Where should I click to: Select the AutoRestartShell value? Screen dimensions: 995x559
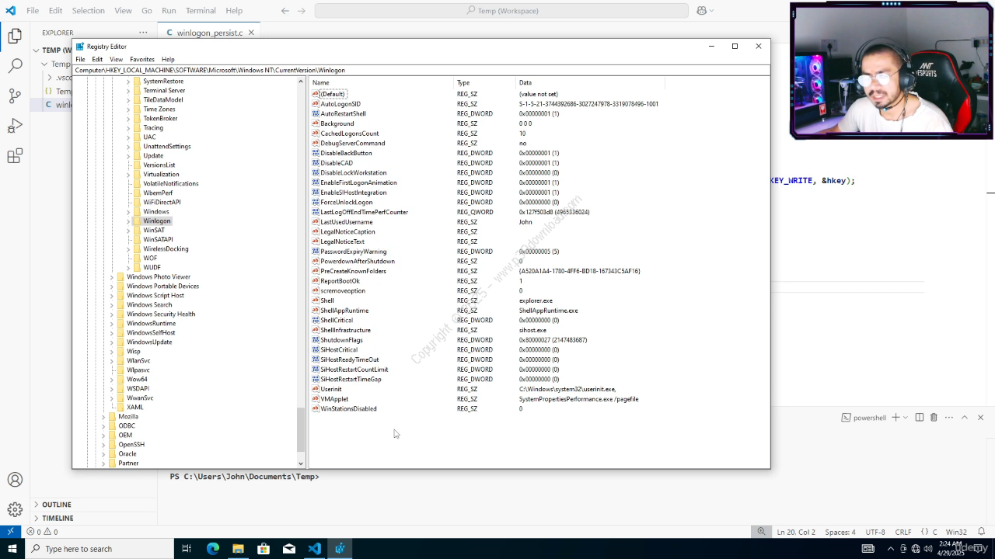tap(343, 113)
